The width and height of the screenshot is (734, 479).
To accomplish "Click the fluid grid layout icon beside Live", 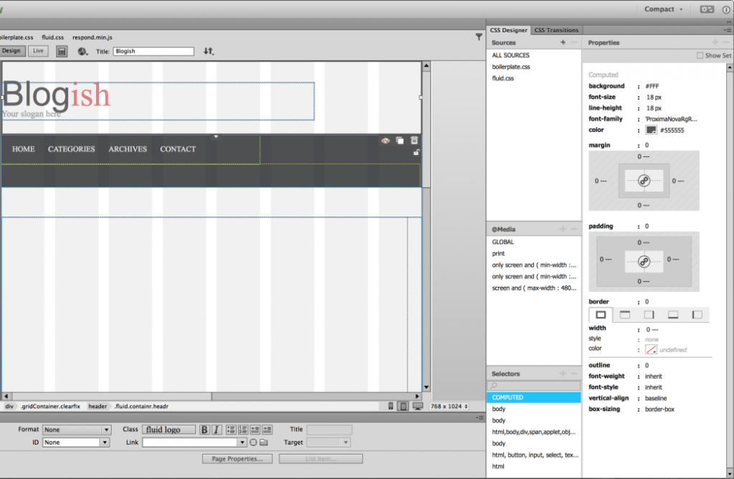I will [62, 51].
